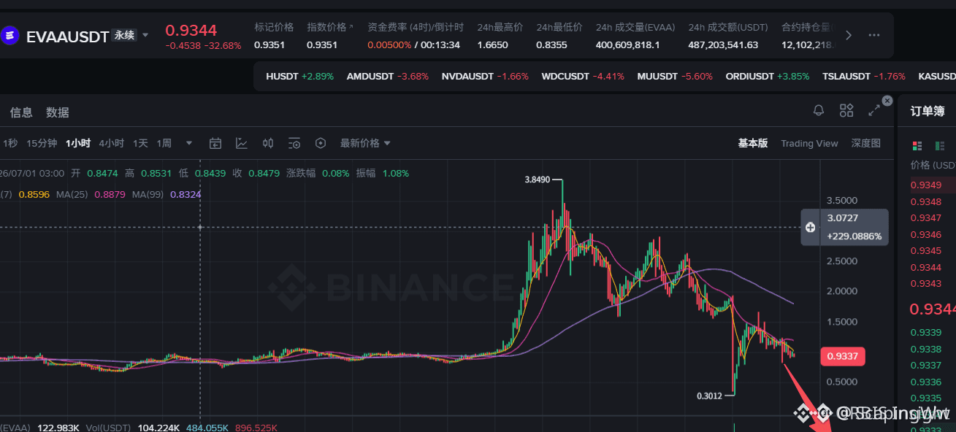The image size is (956, 432).
Task: Click the 0.9337 current price marker
Action: coord(842,356)
